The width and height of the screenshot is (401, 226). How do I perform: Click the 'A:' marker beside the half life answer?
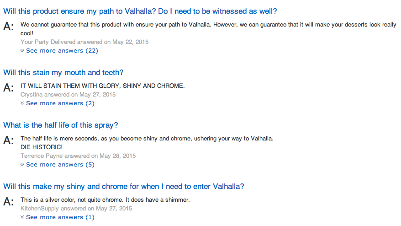pos(8,140)
